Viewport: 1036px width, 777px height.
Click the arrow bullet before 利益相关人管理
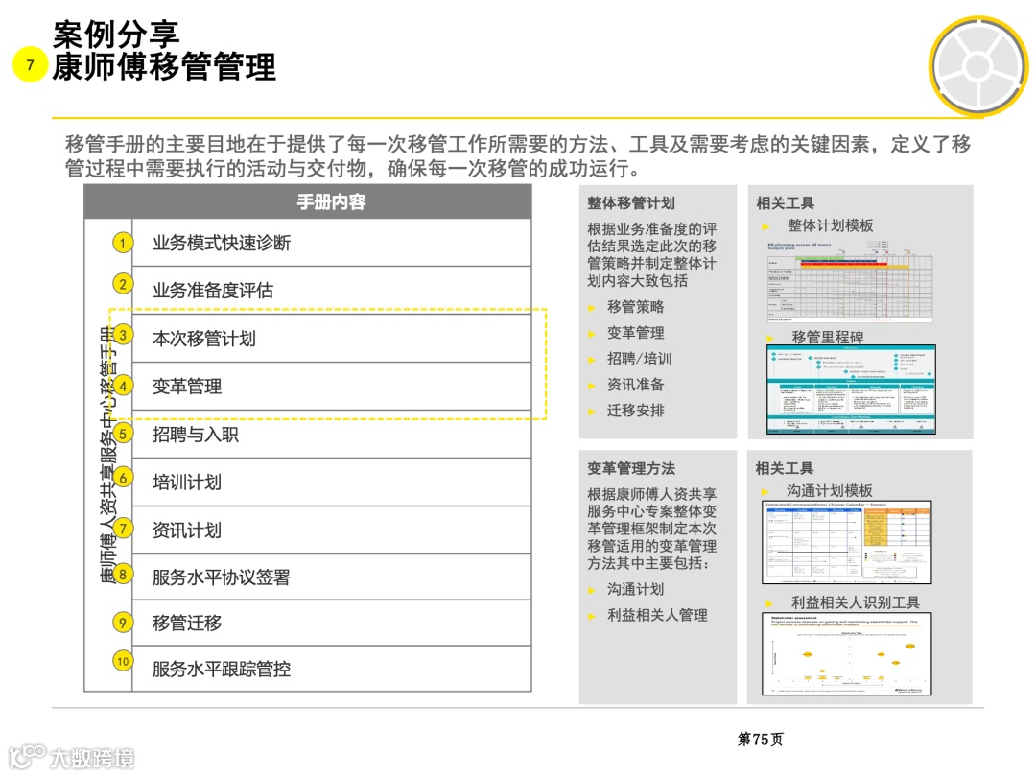[592, 617]
